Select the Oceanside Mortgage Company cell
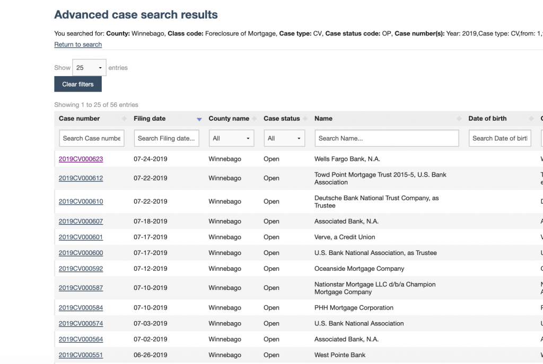 pos(359,269)
